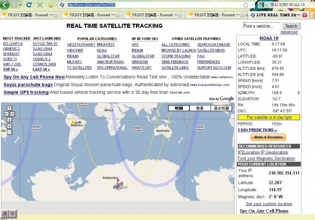This screenshot has height=220, width=315.
Task: Click the NOAA 19 satellite marker
Action: 119,185
